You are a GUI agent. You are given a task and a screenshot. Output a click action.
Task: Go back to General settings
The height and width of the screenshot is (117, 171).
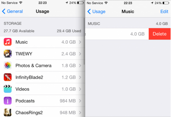12,11
